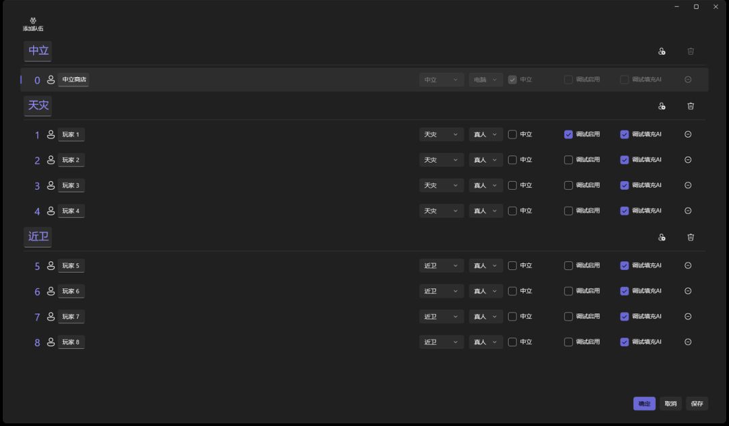The width and height of the screenshot is (729, 426).
Task: Delete the 近卫 team with trash icon
Action: click(x=691, y=238)
